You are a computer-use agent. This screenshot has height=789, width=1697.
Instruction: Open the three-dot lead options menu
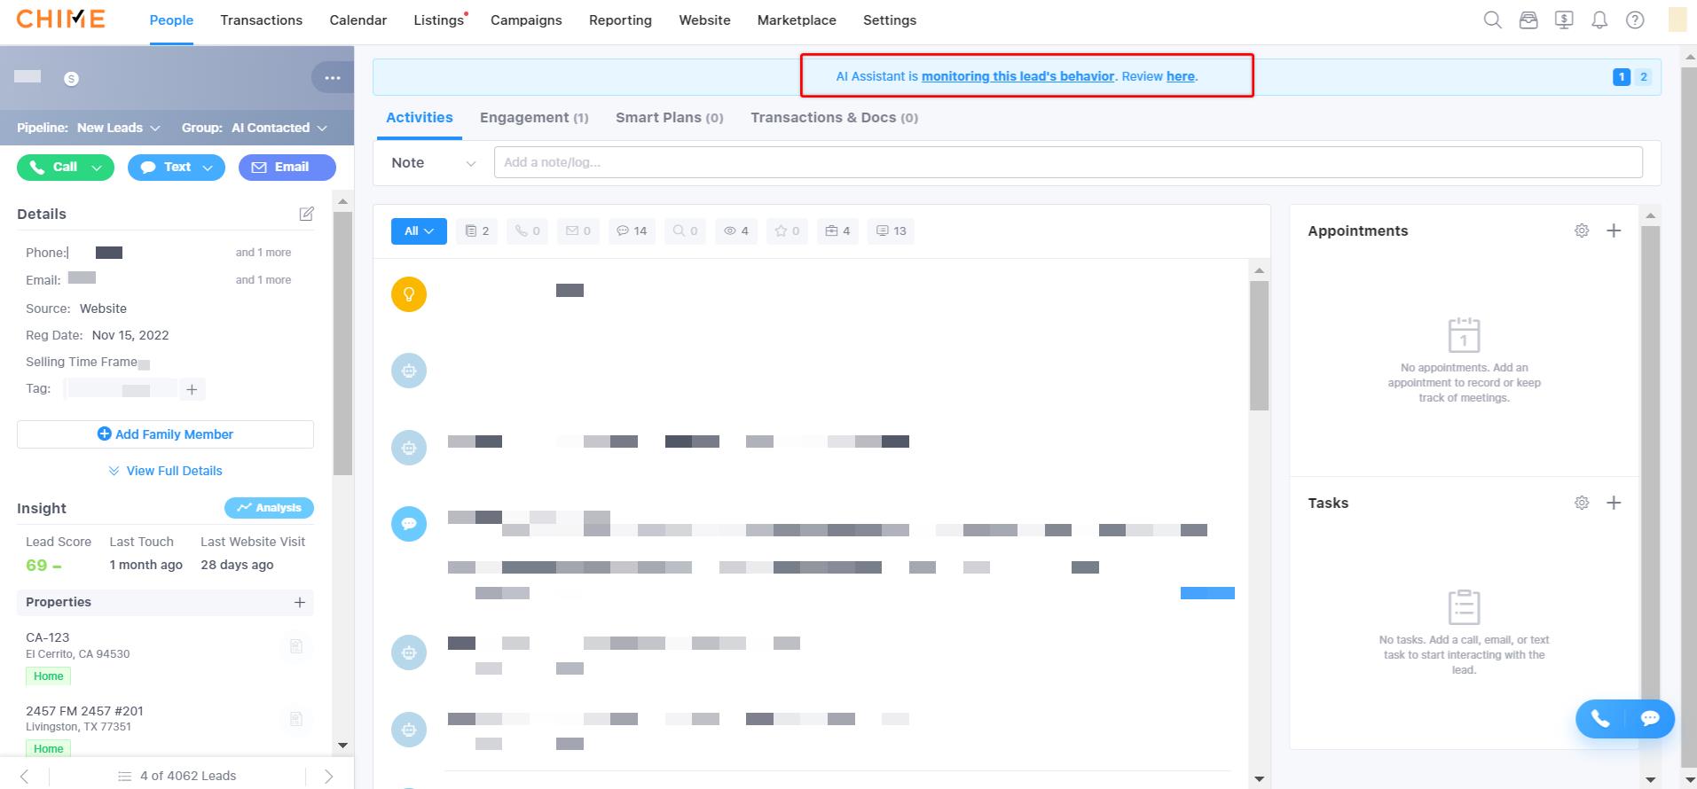point(333,78)
